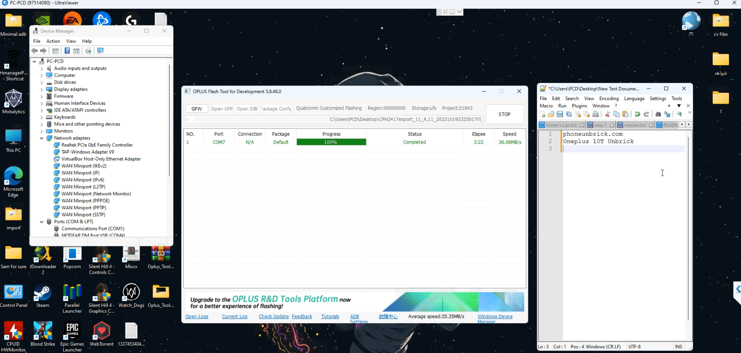
Task: Click Device Manager Back arrow icon
Action: (34, 51)
